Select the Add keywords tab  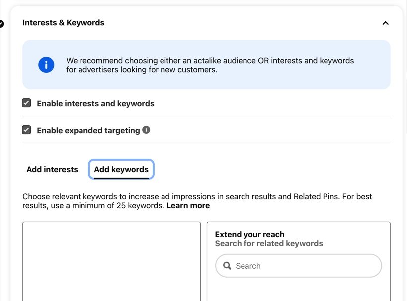(x=121, y=169)
